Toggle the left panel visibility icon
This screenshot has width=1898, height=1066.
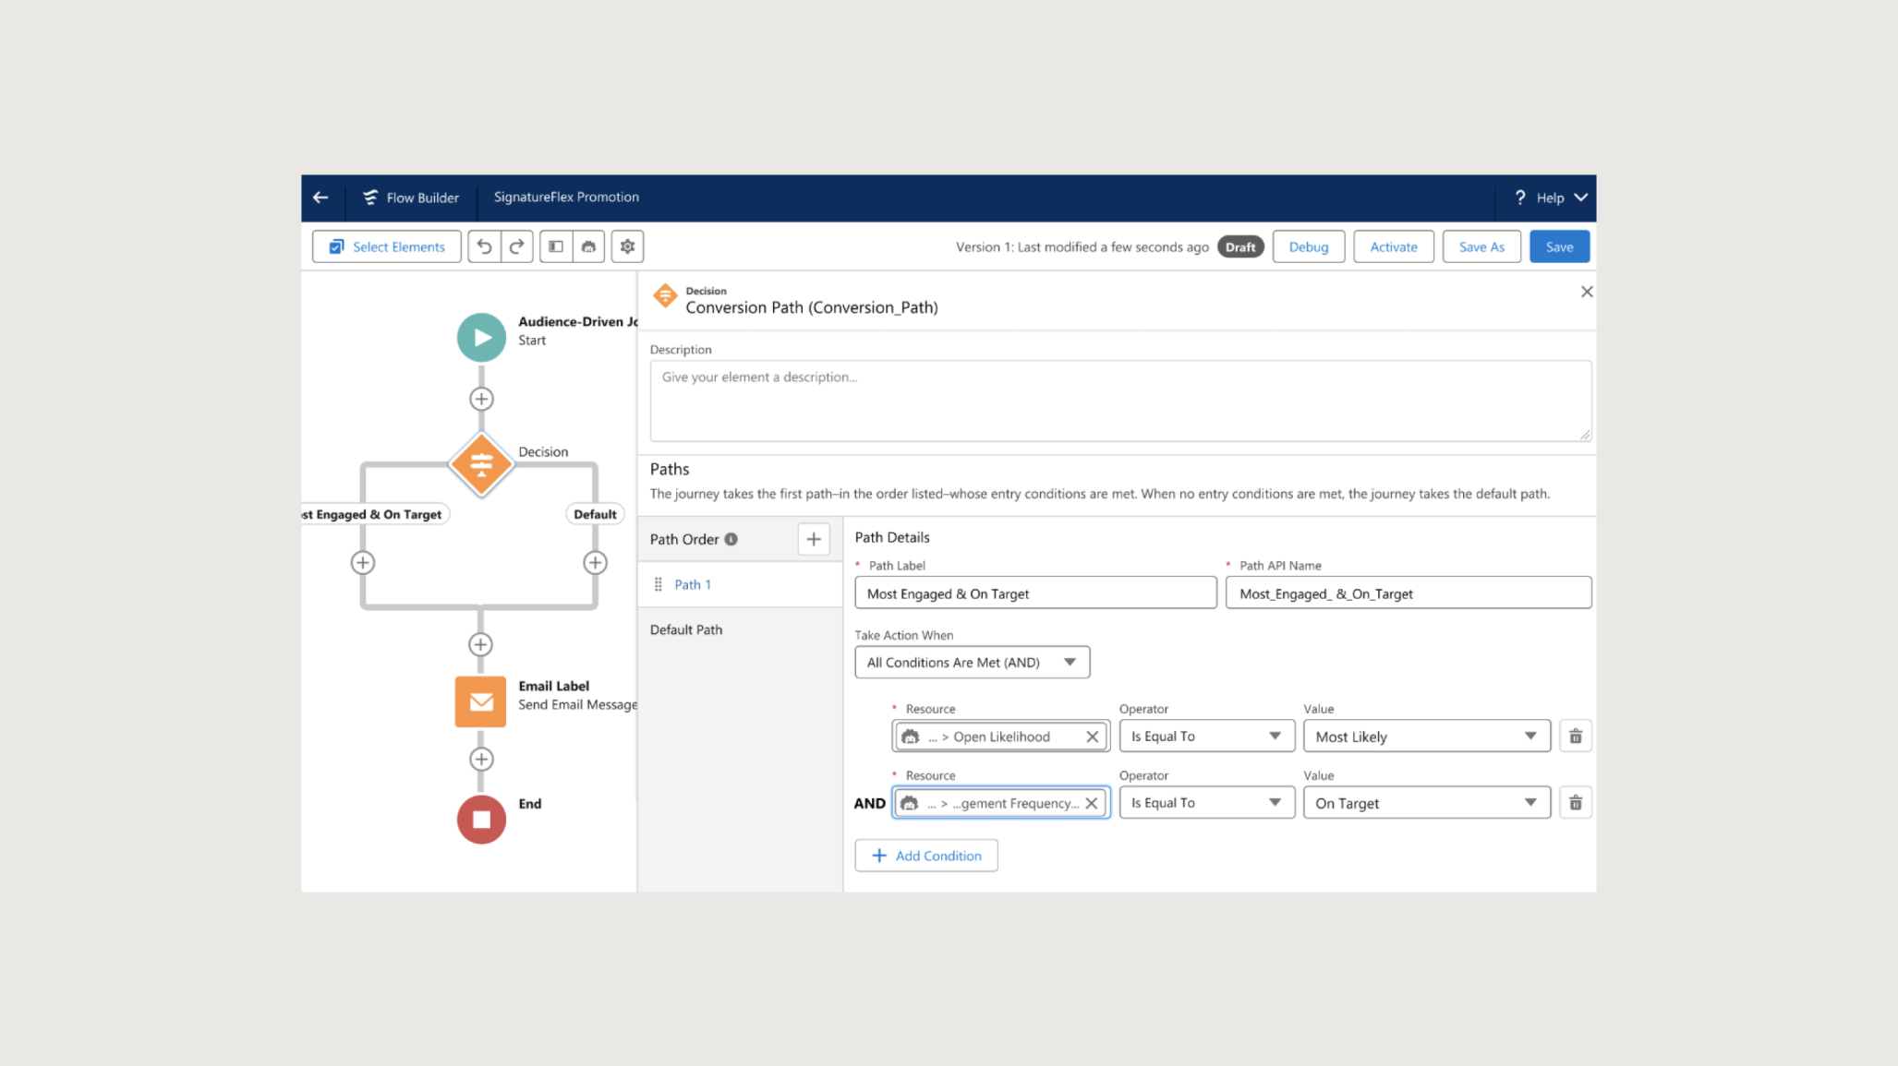(555, 246)
